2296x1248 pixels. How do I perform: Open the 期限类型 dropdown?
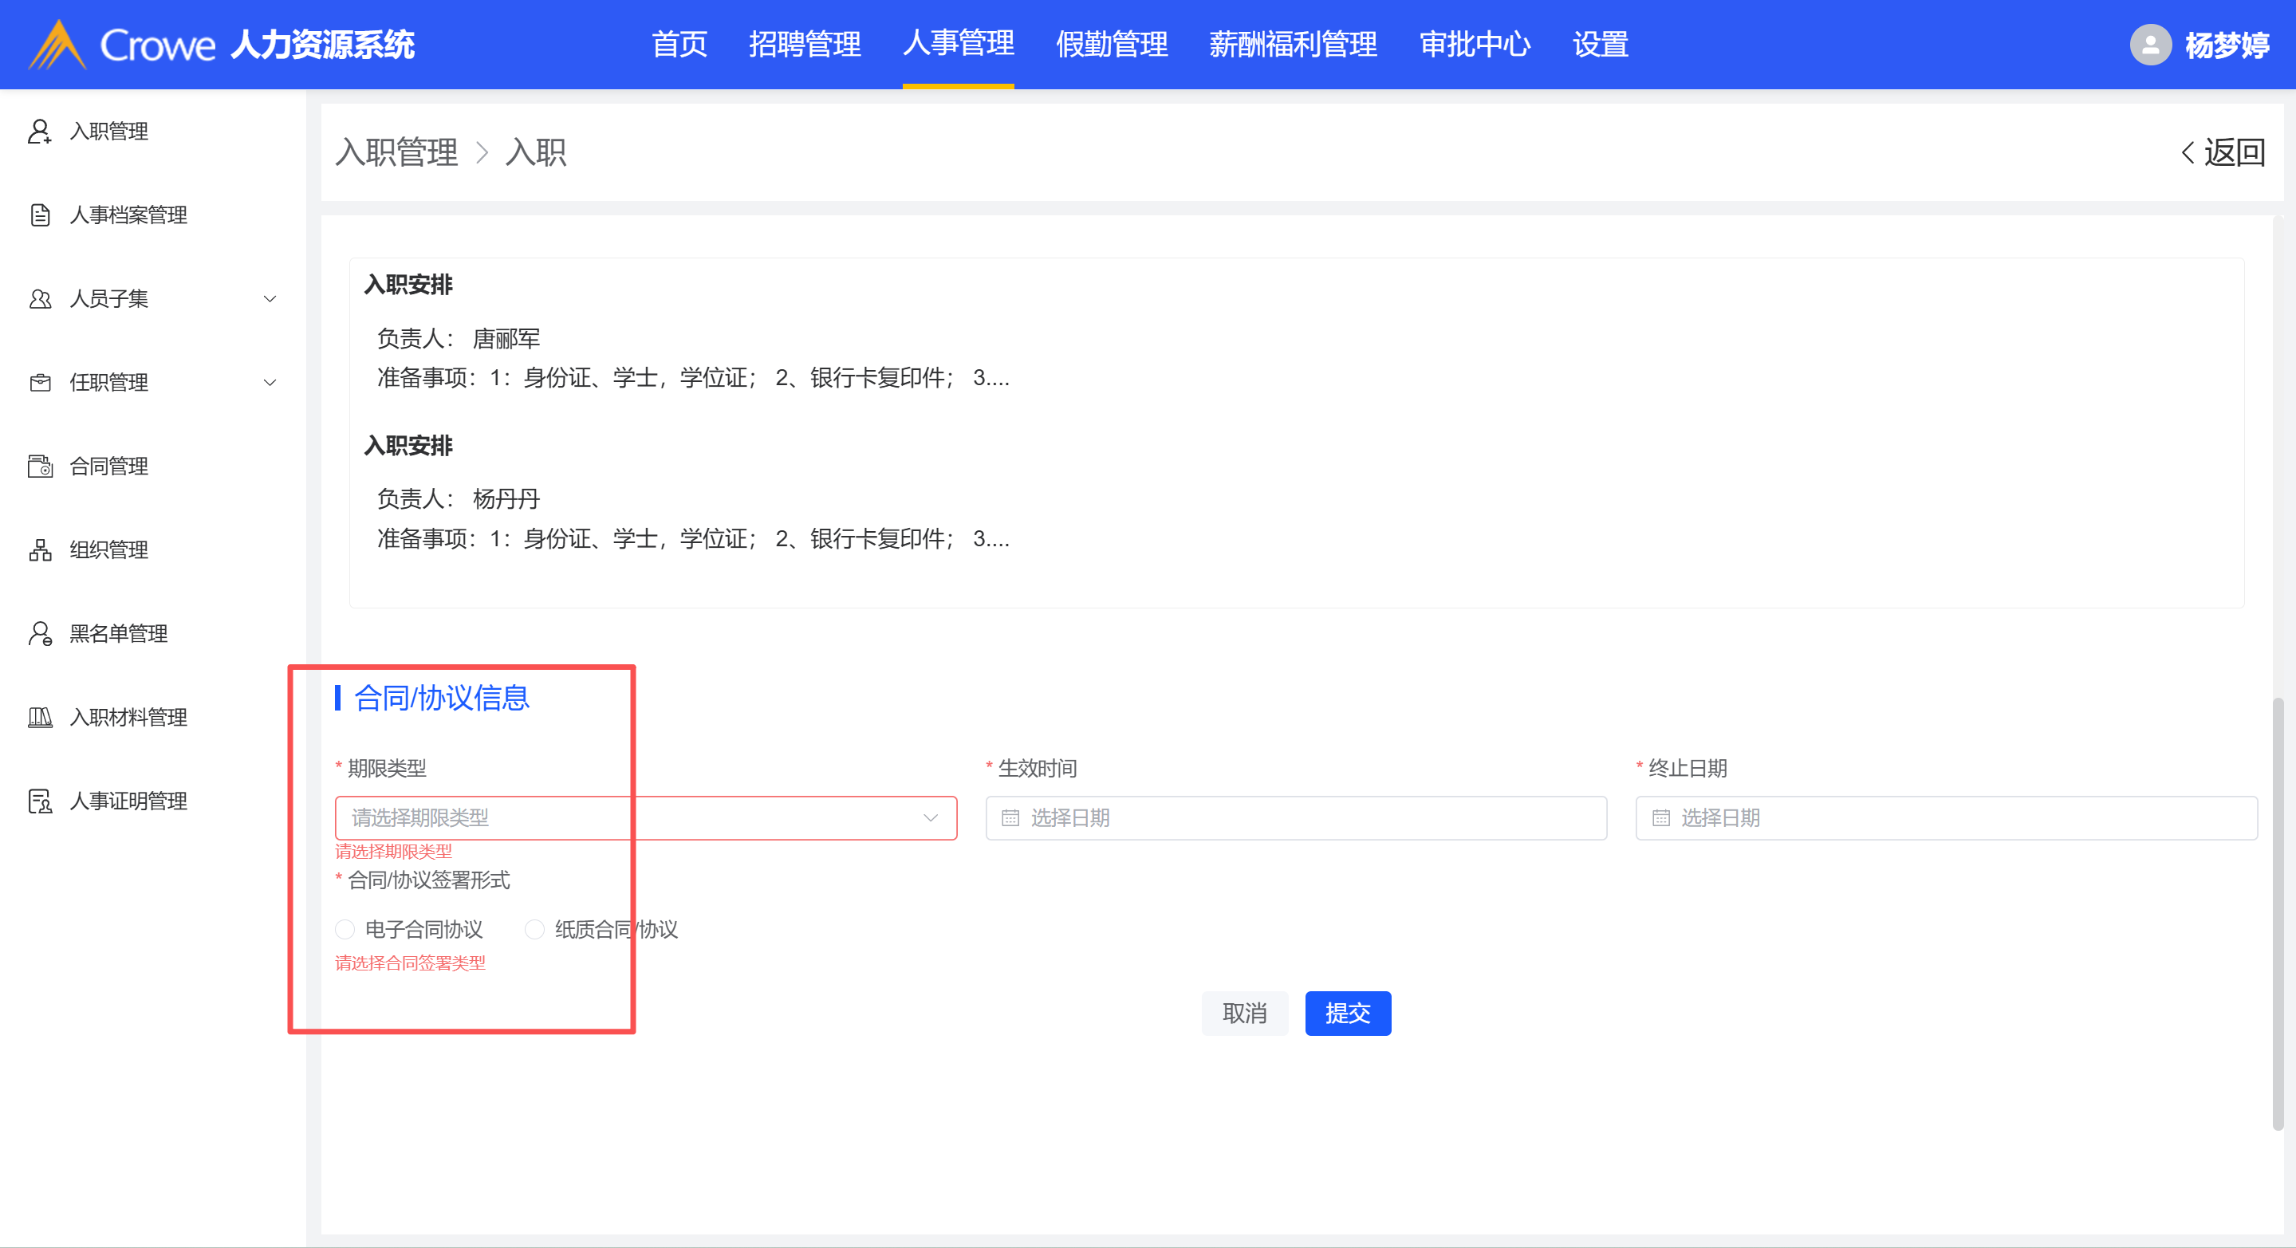point(645,818)
